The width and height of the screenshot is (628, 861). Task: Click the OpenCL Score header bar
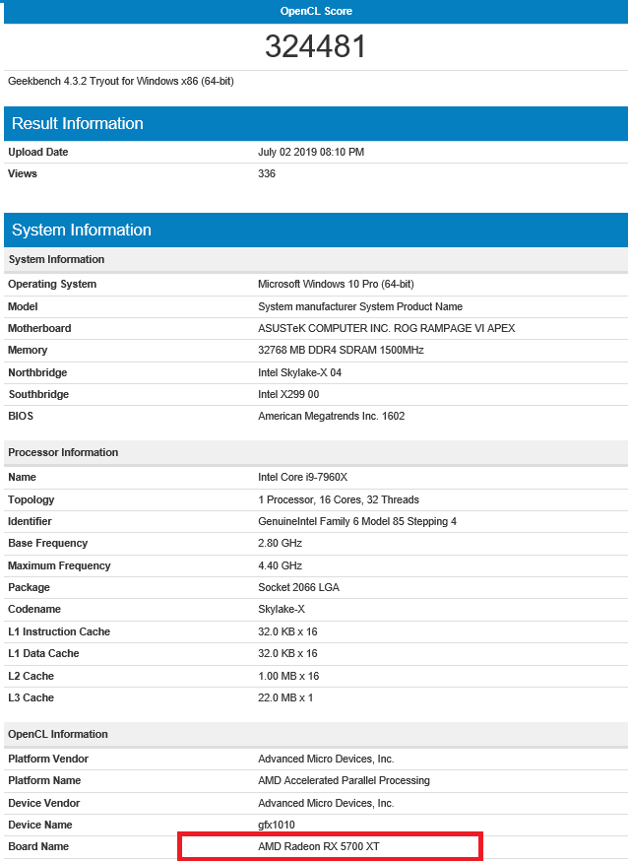click(315, 11)
